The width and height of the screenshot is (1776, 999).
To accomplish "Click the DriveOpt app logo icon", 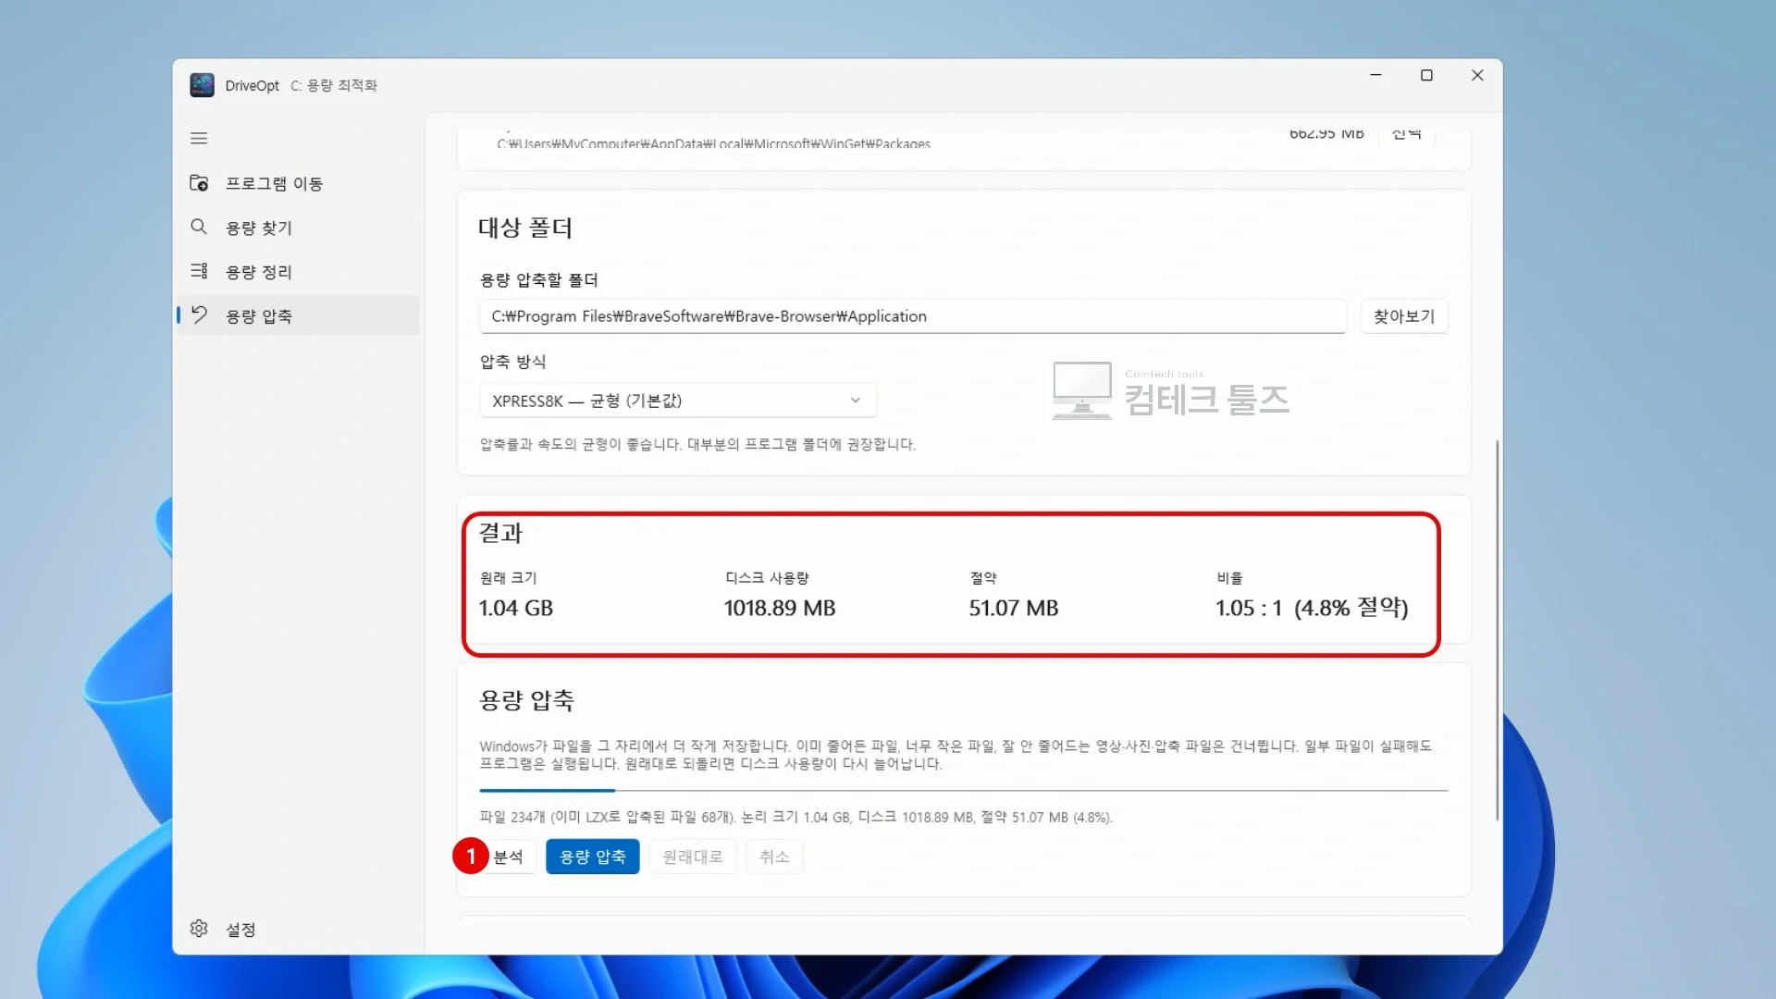I will pyautogui.click(x=202, y=85).
